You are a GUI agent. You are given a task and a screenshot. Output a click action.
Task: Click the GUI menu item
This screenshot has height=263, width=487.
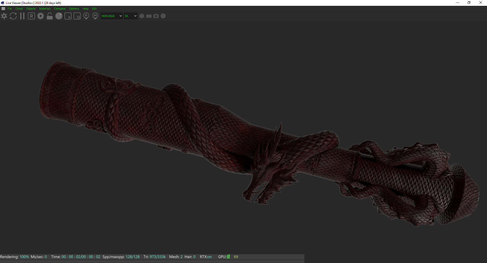point(94,9)
